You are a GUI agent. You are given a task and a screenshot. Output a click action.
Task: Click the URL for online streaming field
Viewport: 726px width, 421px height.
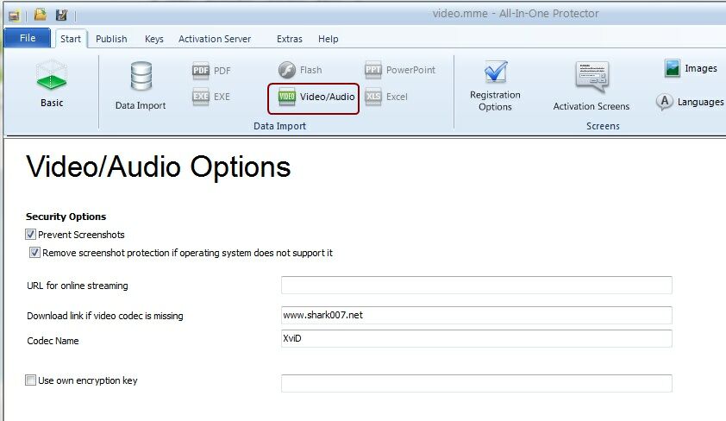coord(476,286)
